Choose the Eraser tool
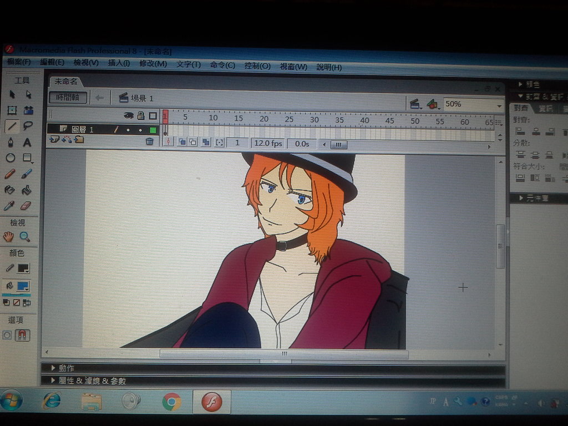Image resolution: width=568 pixels, height=426 pixels. pos(26,206)
